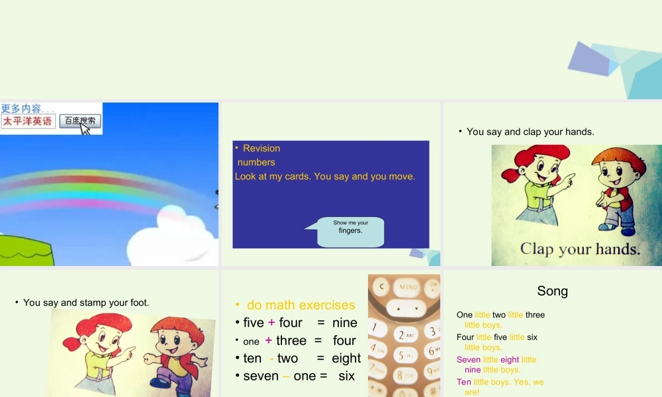This screenshot has height=397, width=662.
Task: Click the phone keypad 2 ABC key
Action: pyautogui.click(x=405, y=335)
